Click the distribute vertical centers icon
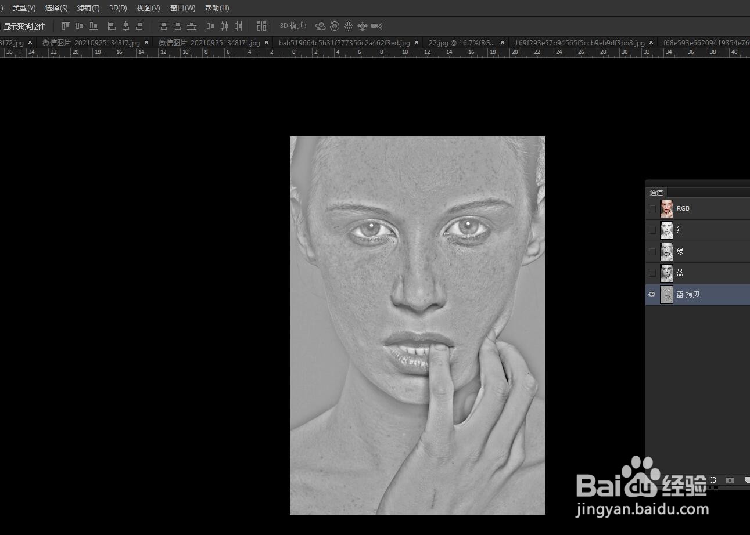This screenshot has width=750, height=535. pos(178,26)
